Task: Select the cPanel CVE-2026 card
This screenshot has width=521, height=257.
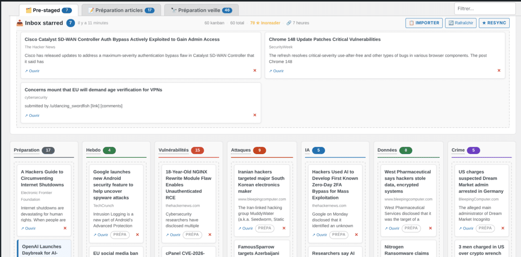Action: (x=189, y=251)
